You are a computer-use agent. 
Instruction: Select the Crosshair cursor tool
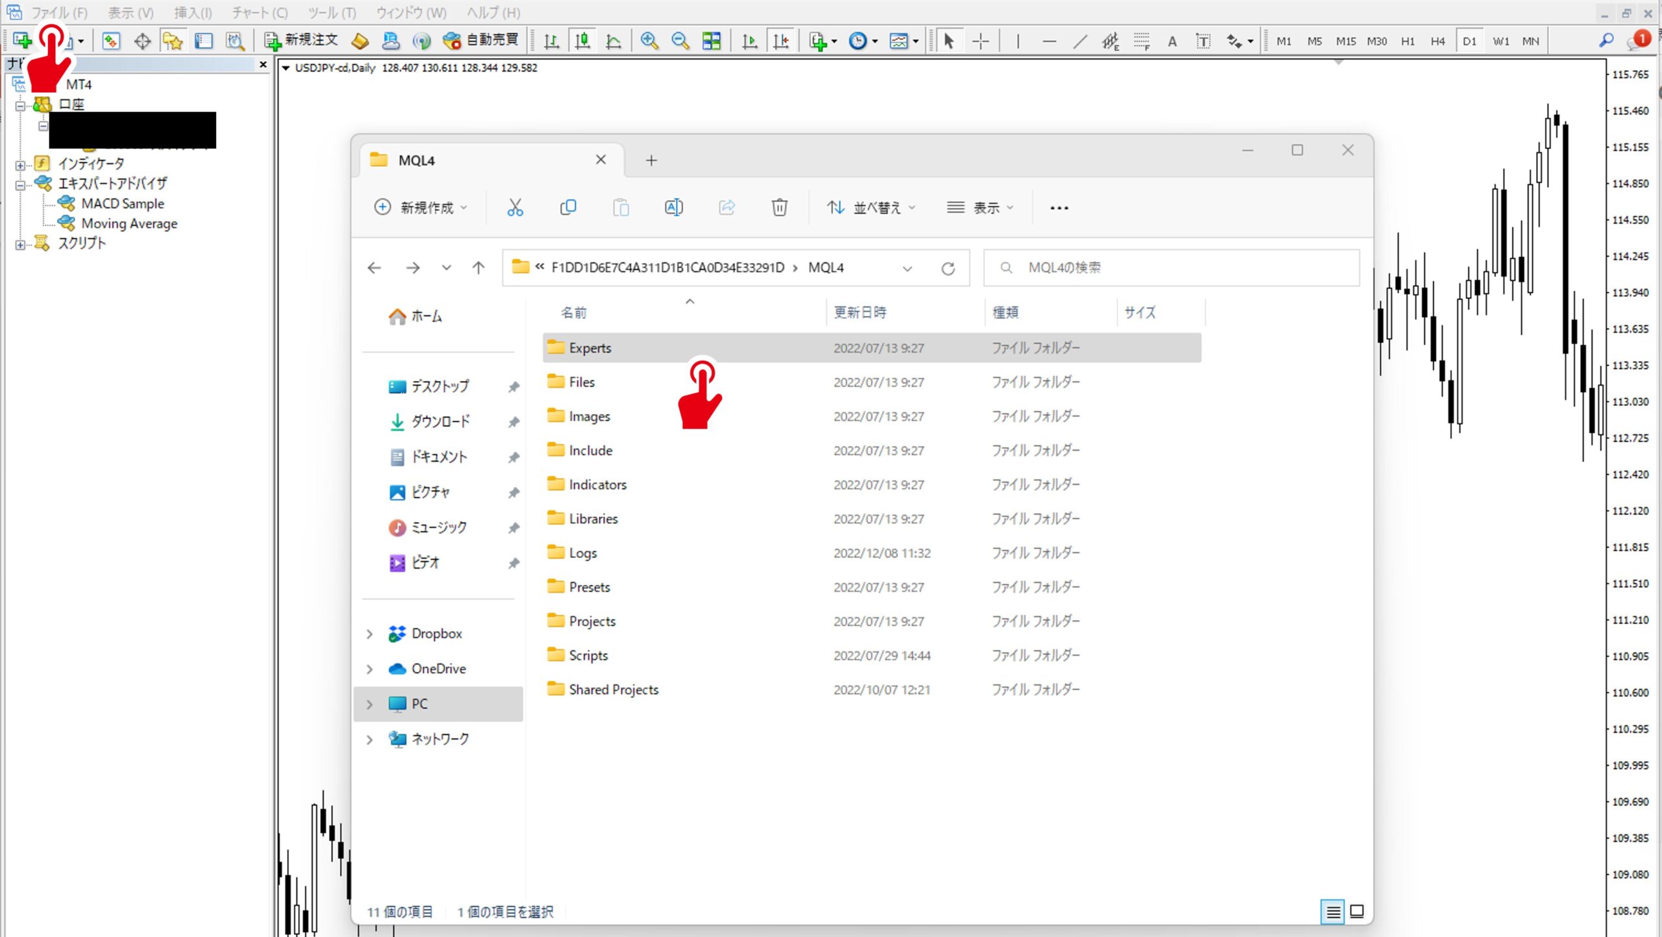click(x=980, y=41)
